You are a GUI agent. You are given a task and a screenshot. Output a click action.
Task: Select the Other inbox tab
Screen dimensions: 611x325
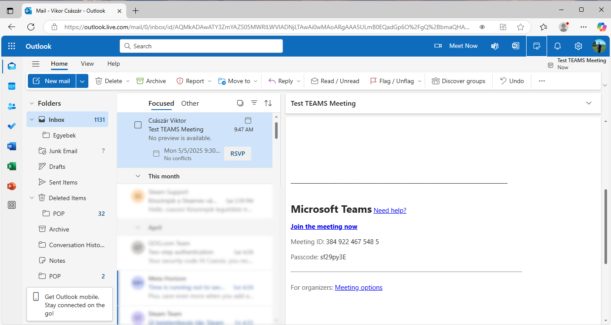pyautogui.click(x=190, y=104)
